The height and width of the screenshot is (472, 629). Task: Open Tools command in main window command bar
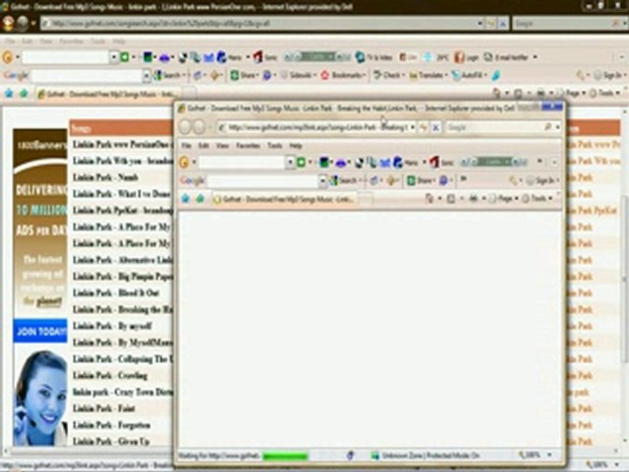(605, 94)
